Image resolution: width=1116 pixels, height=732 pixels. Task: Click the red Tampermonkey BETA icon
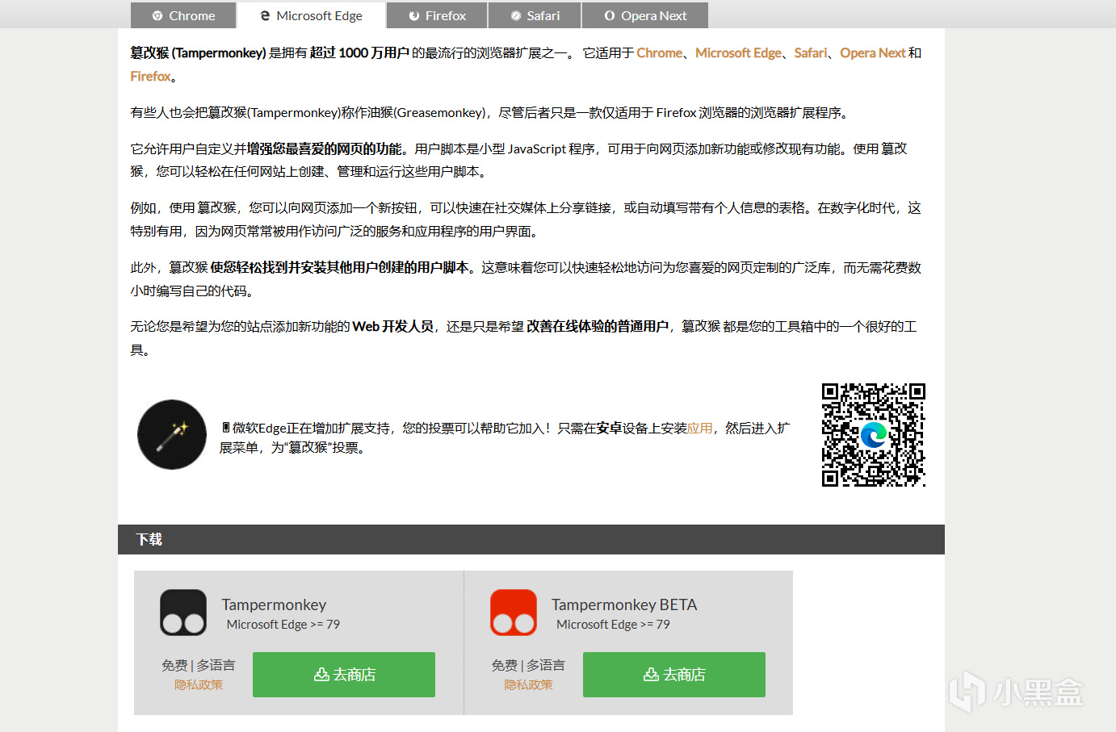click(514, 613)
